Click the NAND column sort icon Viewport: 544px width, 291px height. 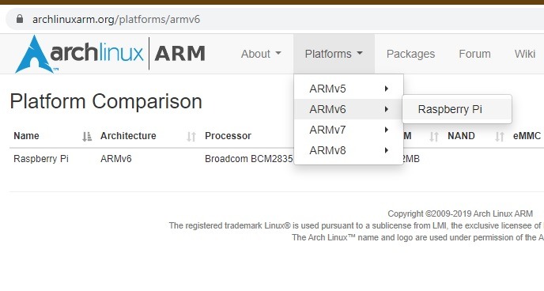pyautogui.click(x=499, y=137)
